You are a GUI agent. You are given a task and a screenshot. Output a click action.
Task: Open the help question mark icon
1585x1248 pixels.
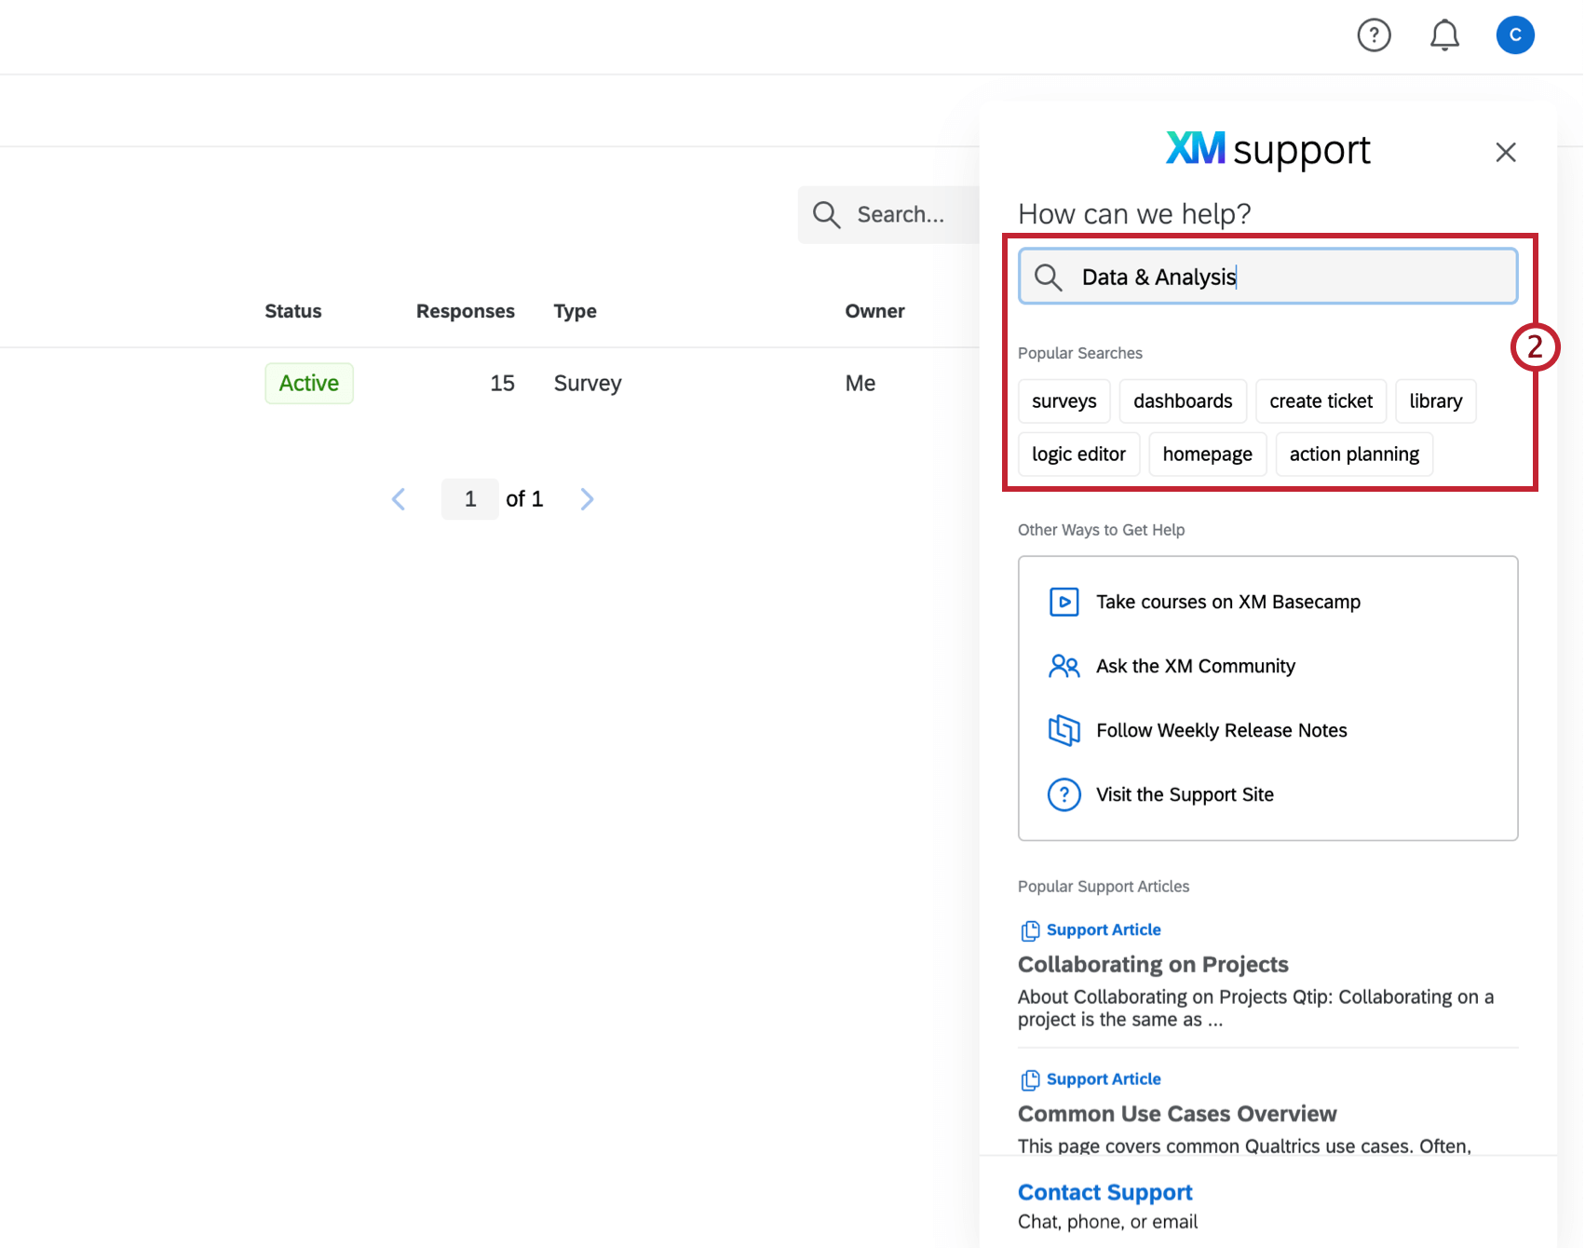1374,35
